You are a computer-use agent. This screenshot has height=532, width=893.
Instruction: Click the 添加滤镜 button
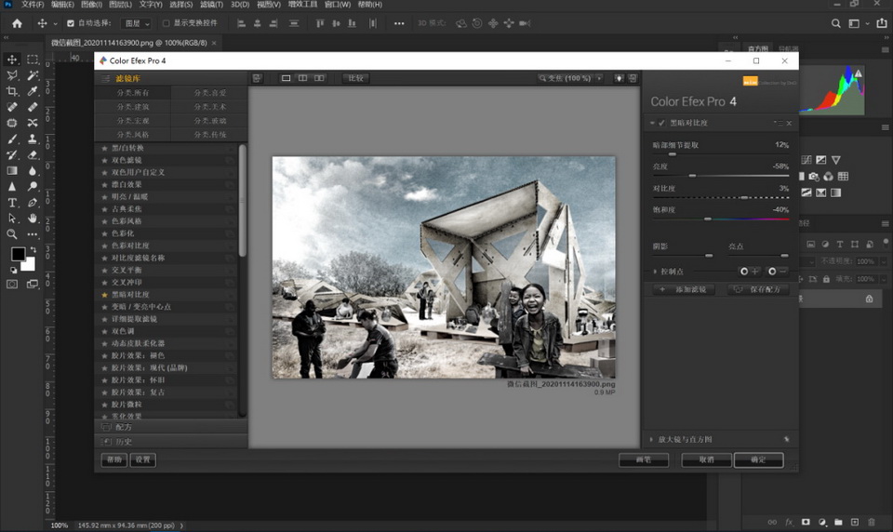click(684, 289)
